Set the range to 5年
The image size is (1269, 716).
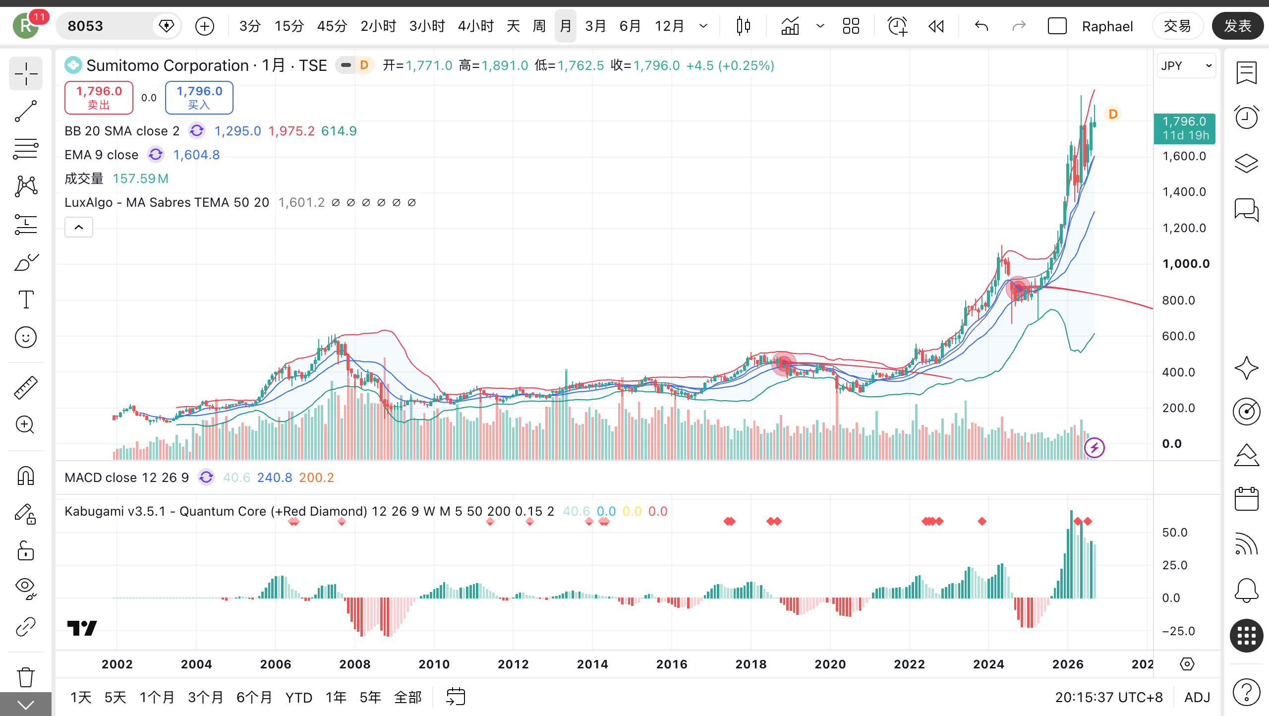pyautogui.click(x=370, y=698)
